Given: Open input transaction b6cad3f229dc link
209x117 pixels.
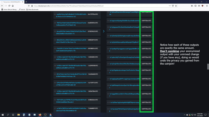Looking at the screenshot, I should tap(71, 32).
